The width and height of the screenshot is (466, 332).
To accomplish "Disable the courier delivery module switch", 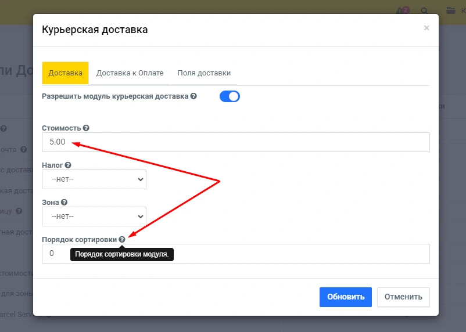I will coord(230,96).
